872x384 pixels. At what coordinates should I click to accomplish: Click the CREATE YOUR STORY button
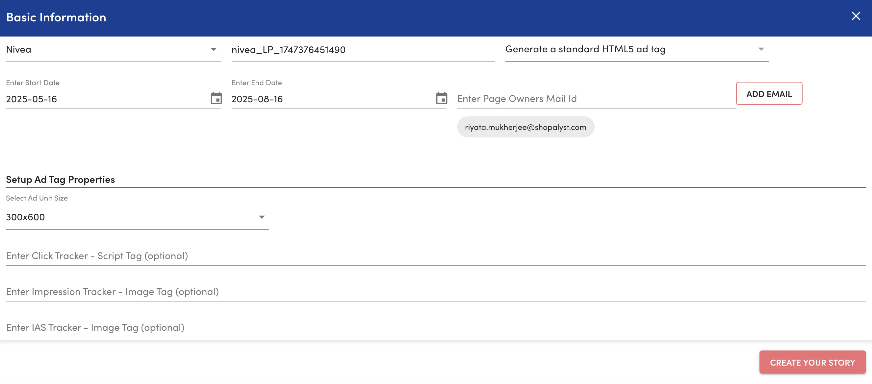coord(812,362)
